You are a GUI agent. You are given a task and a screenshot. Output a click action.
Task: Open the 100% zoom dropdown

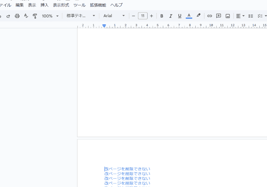click(x=50, y=16)
